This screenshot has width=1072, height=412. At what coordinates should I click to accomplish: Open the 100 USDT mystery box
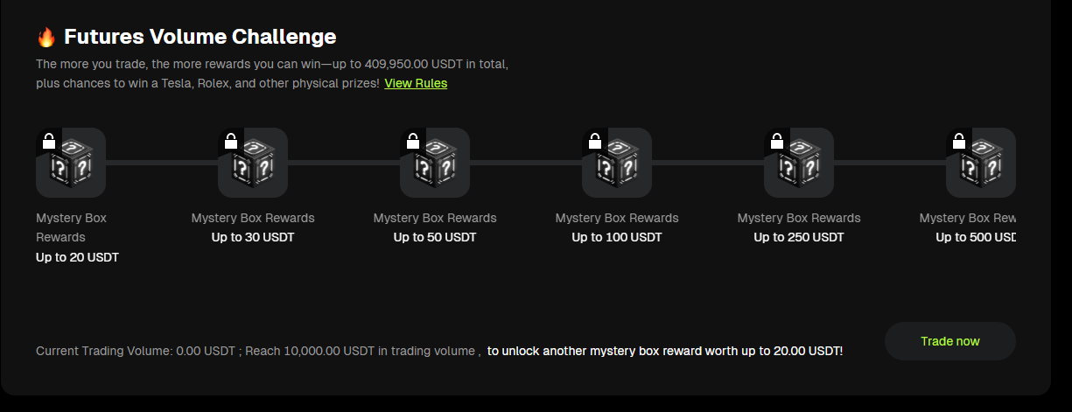pos(617,164)
